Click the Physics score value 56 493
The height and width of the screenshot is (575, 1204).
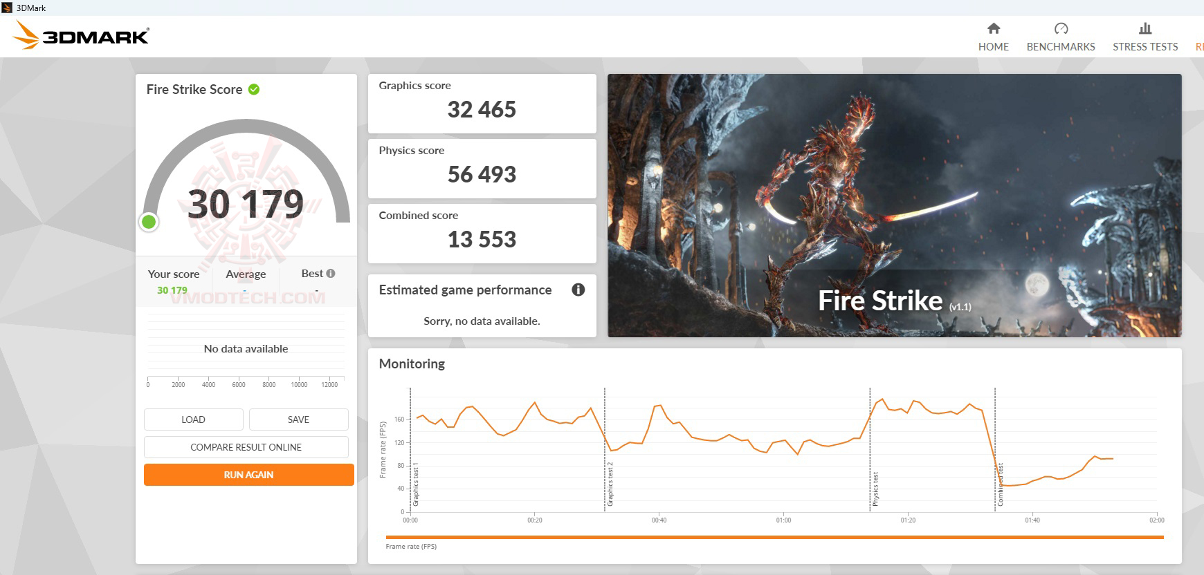coord(482,174)
